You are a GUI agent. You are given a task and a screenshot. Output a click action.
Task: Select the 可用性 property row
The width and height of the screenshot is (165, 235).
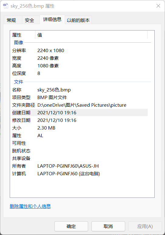click(80, 143)
